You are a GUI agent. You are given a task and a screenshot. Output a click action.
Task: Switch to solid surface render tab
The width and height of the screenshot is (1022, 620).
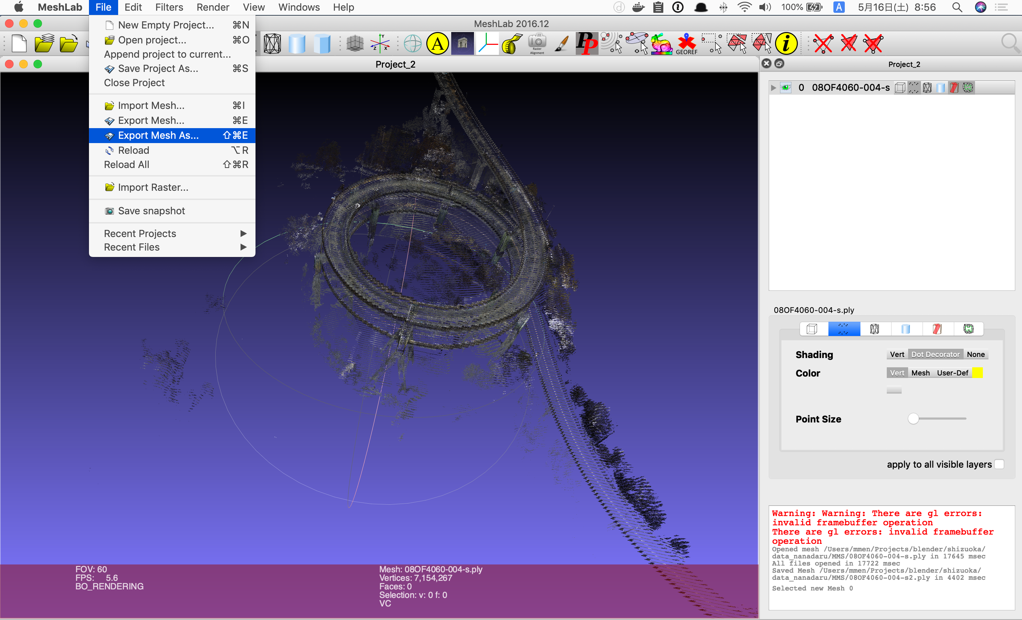coord(906,329)
